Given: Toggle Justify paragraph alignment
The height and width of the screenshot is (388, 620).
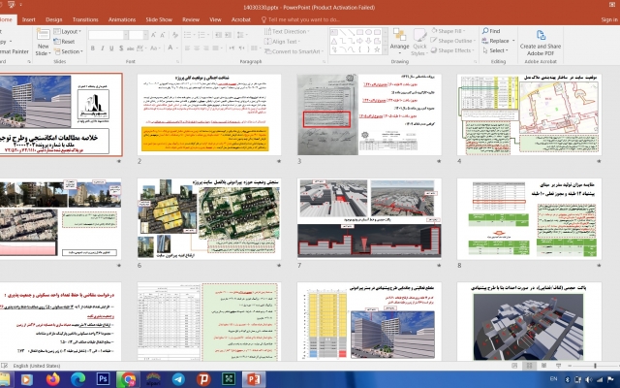Looking at the screenshot, I should 215,48.
